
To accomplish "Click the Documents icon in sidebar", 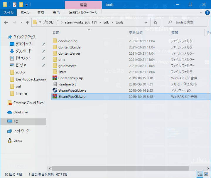I will point(12,58).
